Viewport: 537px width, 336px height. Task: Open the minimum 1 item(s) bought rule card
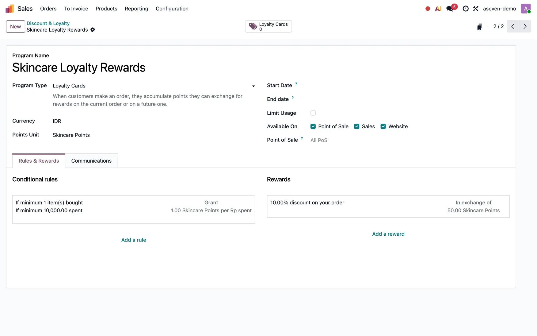[x=134, y=210]
